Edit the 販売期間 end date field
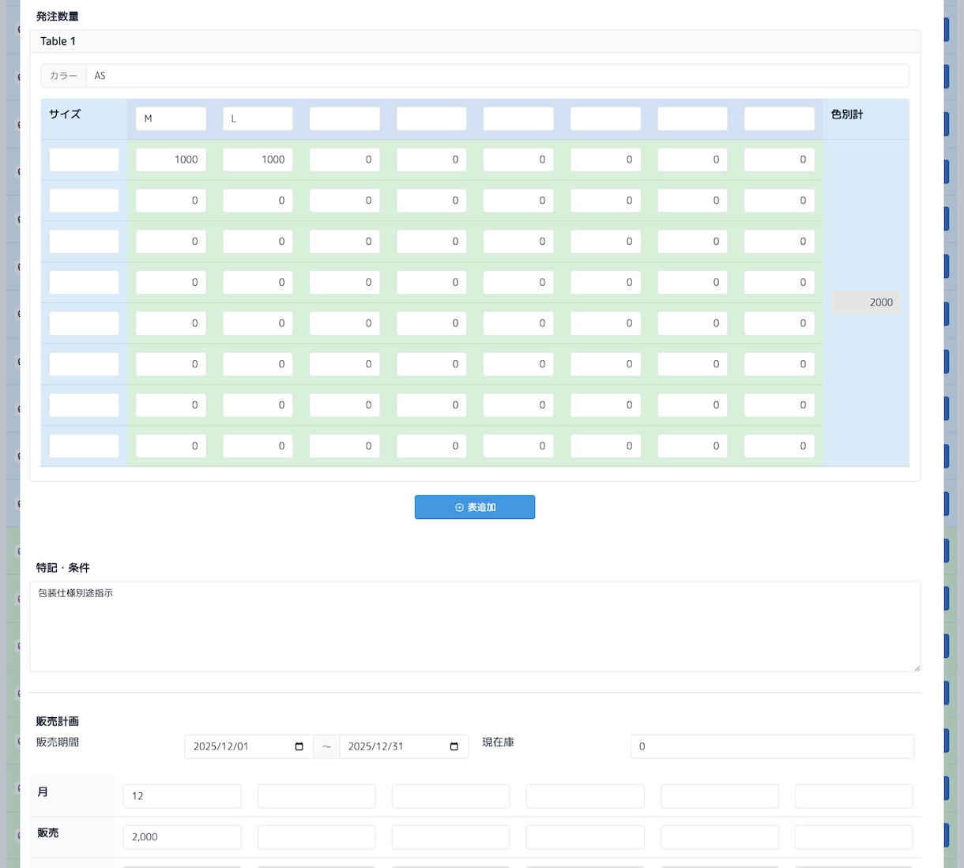Screen dimensions: 964x868 pyautogui.click(x=404, y=746)
